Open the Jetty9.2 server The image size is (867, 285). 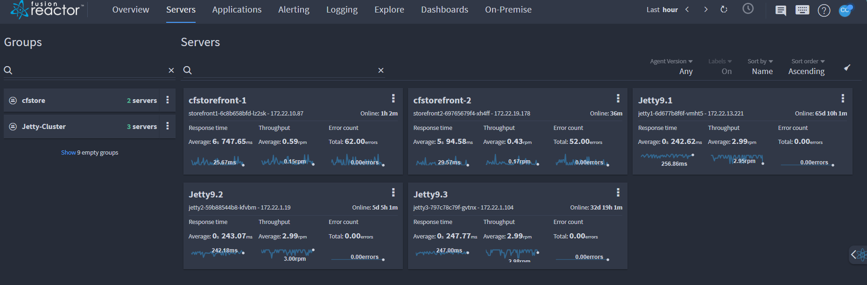coord(206,194)
